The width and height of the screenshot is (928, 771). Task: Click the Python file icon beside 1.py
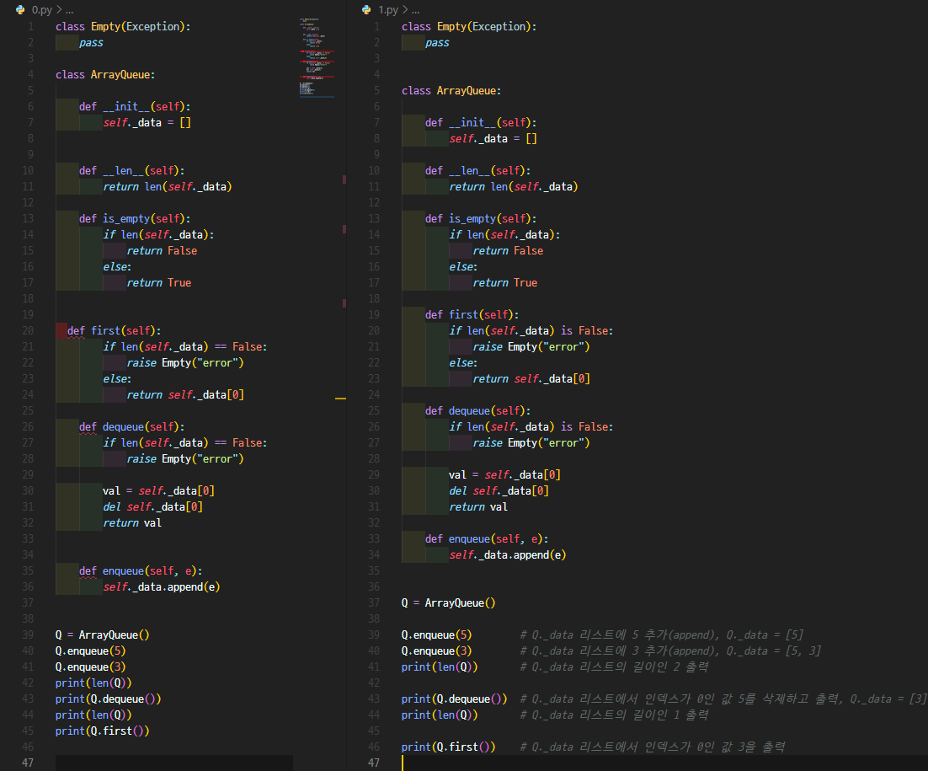coord(367,9)
